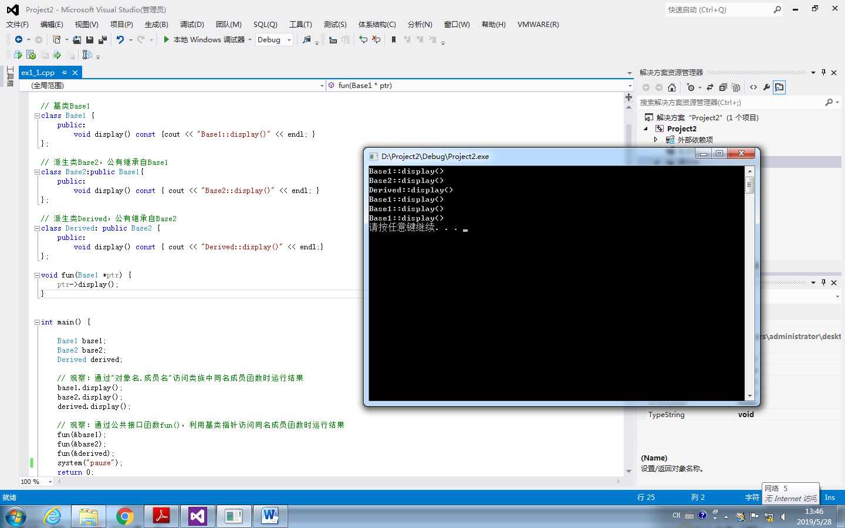The width and height of the screenshot is (845, 528).
Task: Open the 调试(D) menu
Action: (192, 25)
